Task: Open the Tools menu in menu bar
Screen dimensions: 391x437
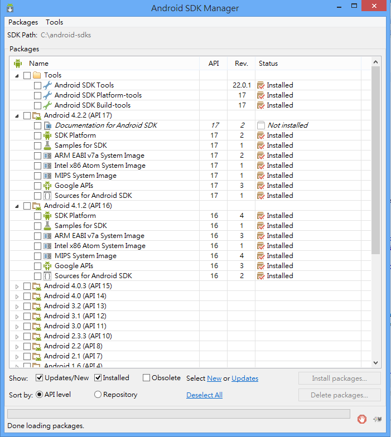Action: point(55,22)
